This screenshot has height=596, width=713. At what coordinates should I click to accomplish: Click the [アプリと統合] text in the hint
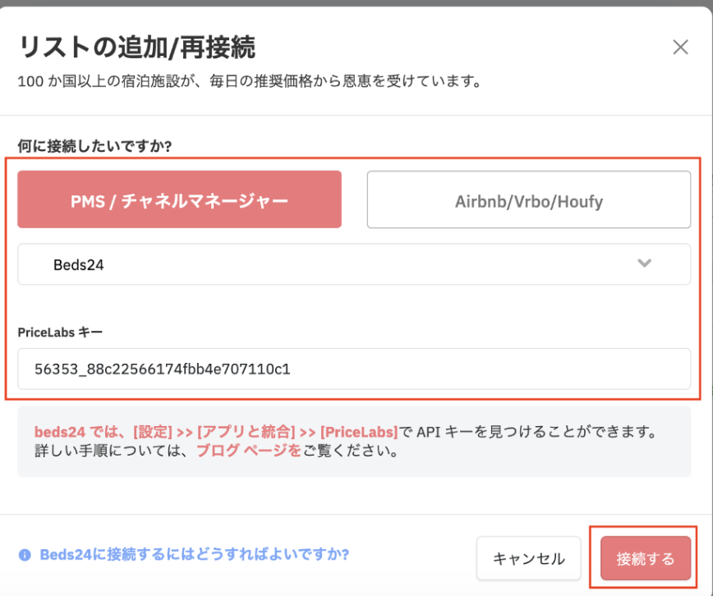tap(246, 431)
